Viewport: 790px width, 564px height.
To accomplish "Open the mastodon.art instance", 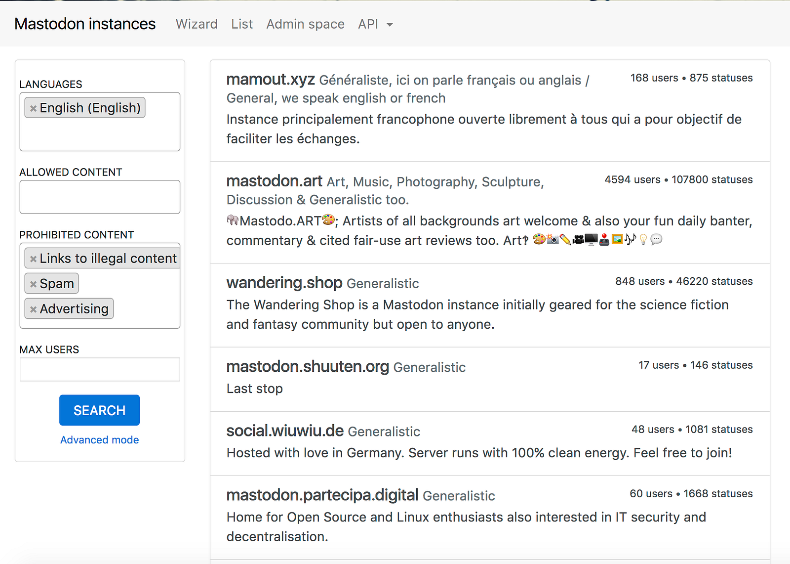I will (x=275, y=181).
